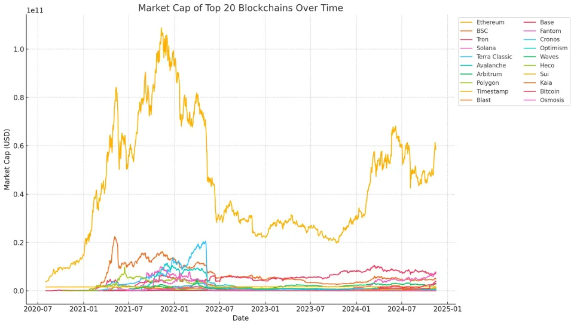Click the Timestamp legend entry
The image size is (574, 326).
pyautogui.click(x=484, y=91)
